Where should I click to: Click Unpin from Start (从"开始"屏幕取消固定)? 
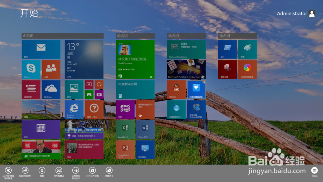tap(8, 173)
